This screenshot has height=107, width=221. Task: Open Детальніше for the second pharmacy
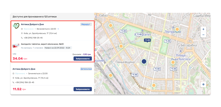86,69
